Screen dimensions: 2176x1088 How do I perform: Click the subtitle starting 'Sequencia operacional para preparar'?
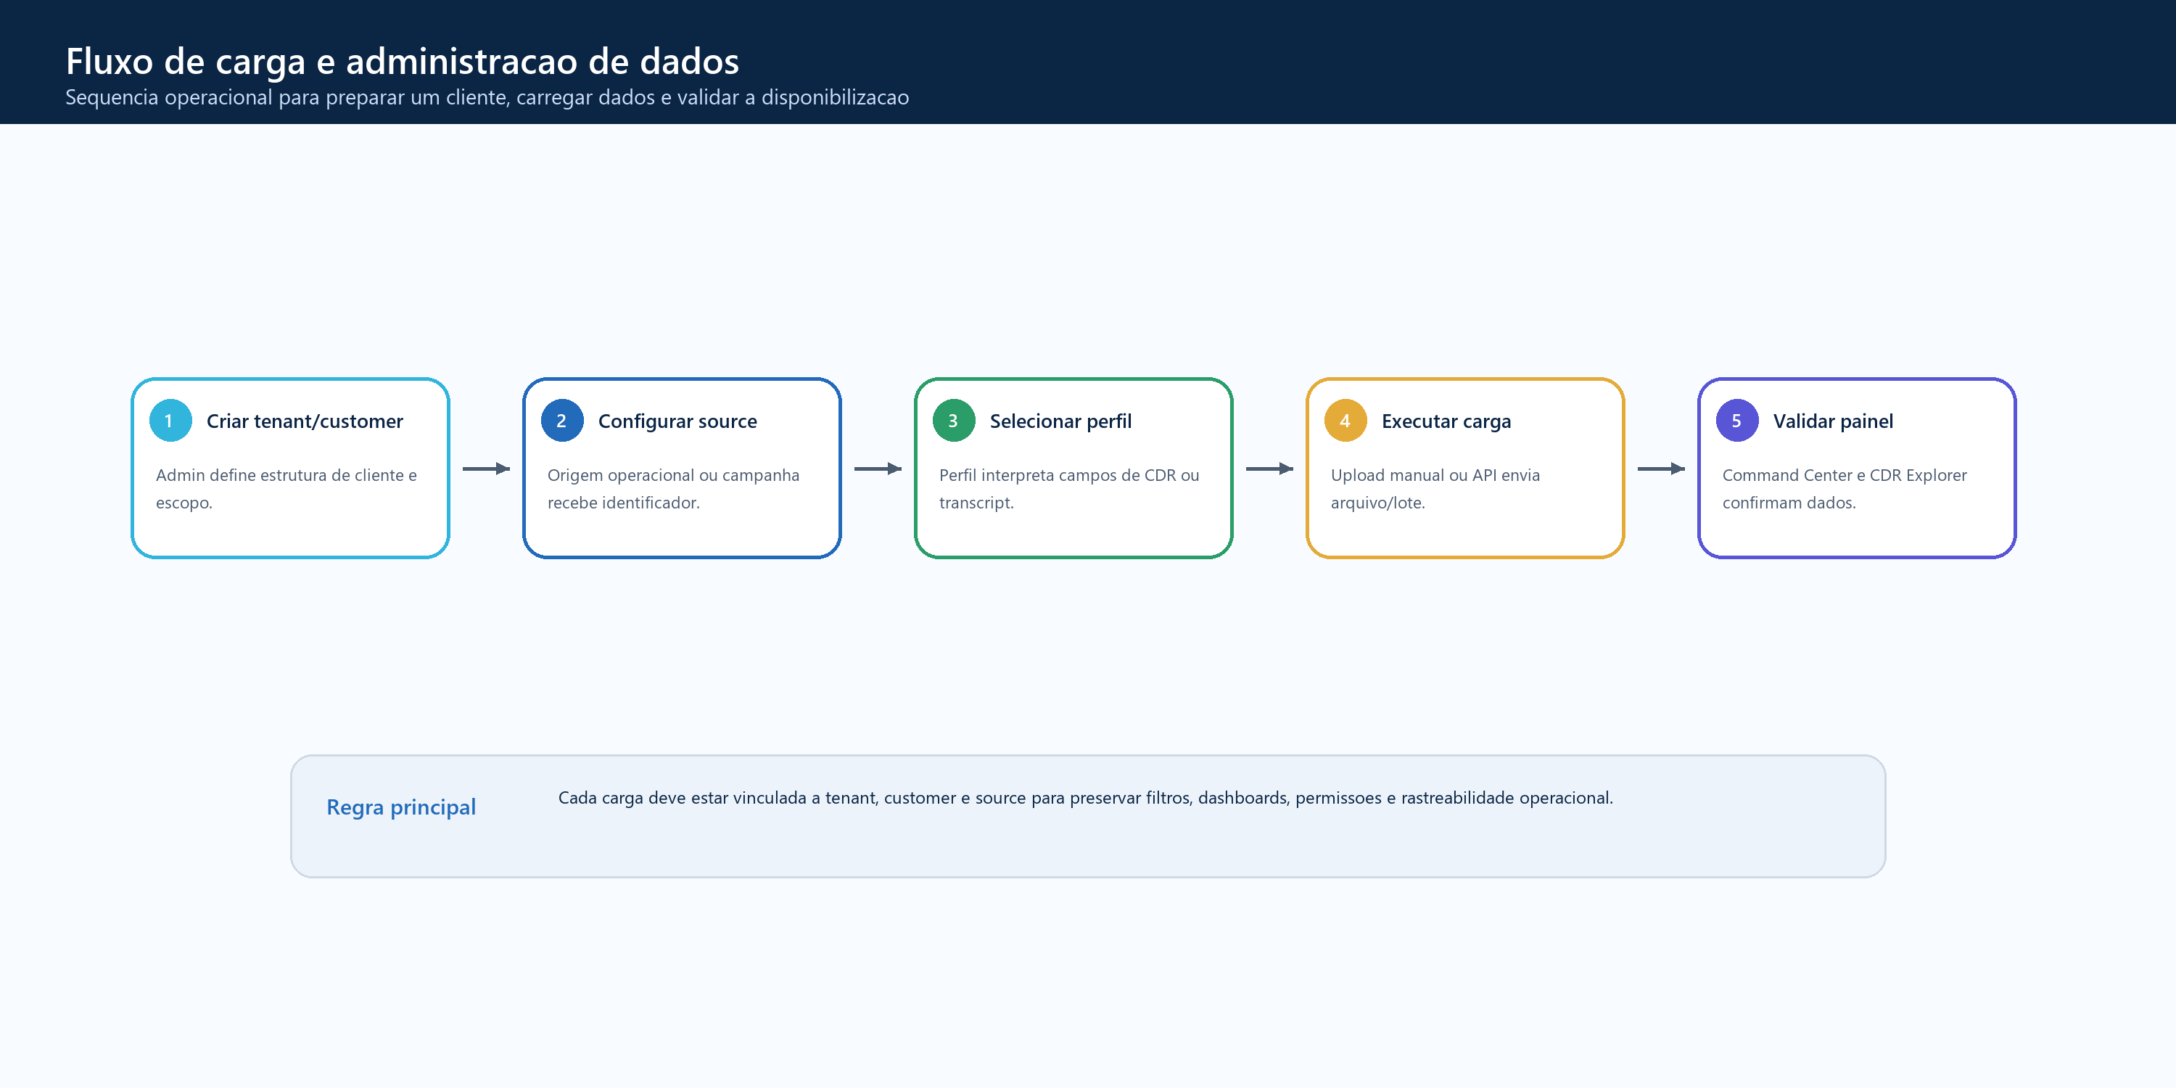487,97
